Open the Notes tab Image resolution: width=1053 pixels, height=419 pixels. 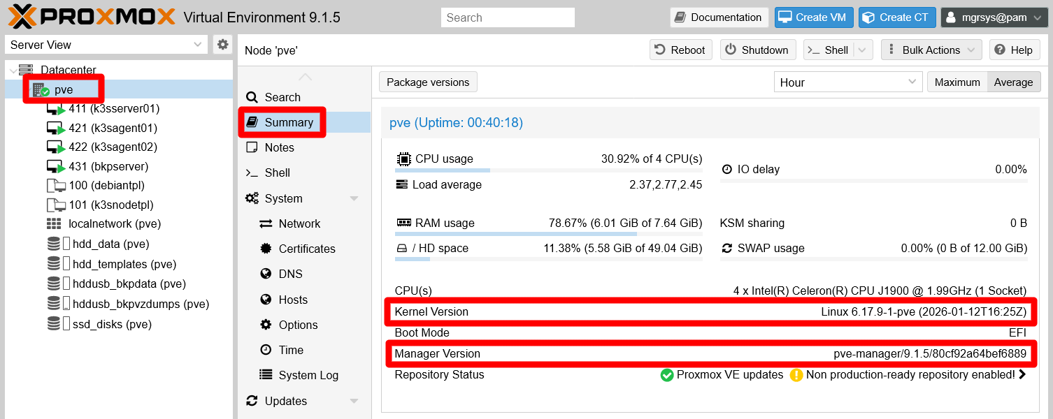click(x=279, y=147)
